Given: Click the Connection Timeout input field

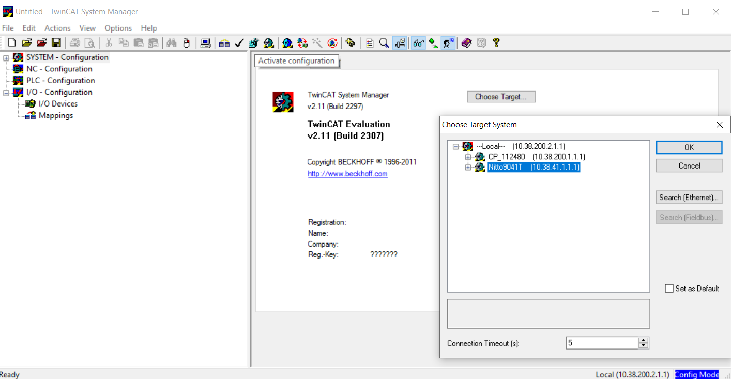Looking at the screenshot, I should click(602, 343).
